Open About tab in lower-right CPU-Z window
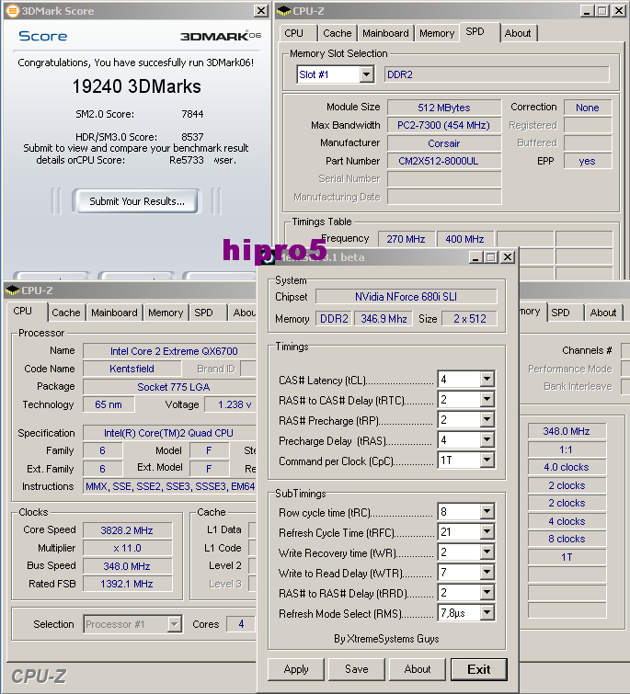The width and height of the screenshot is (630, 694). 603,313
